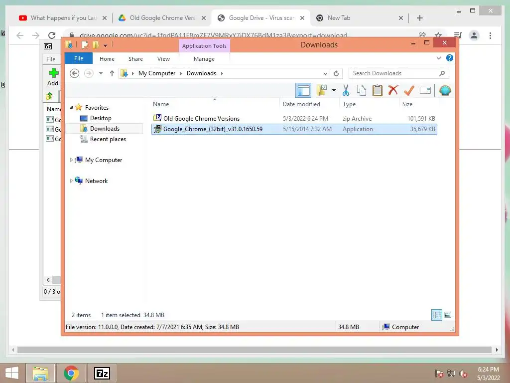Bookmark page with the star icon

[x=438, y=35]
